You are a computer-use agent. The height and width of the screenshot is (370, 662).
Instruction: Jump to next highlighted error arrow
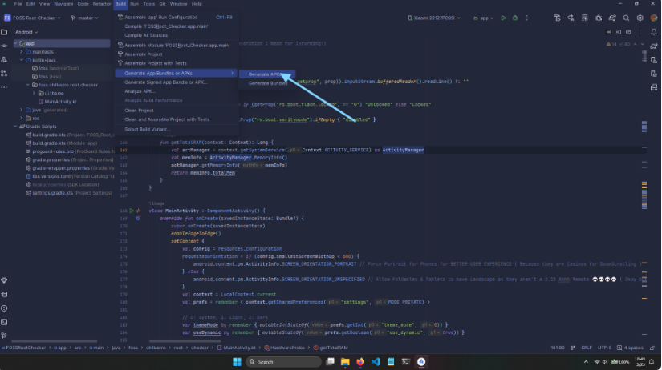(x=643, y=44)
